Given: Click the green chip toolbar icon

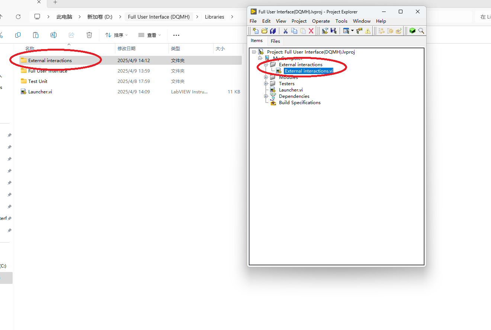Looking at the screenshot, I should coord(412,31).
